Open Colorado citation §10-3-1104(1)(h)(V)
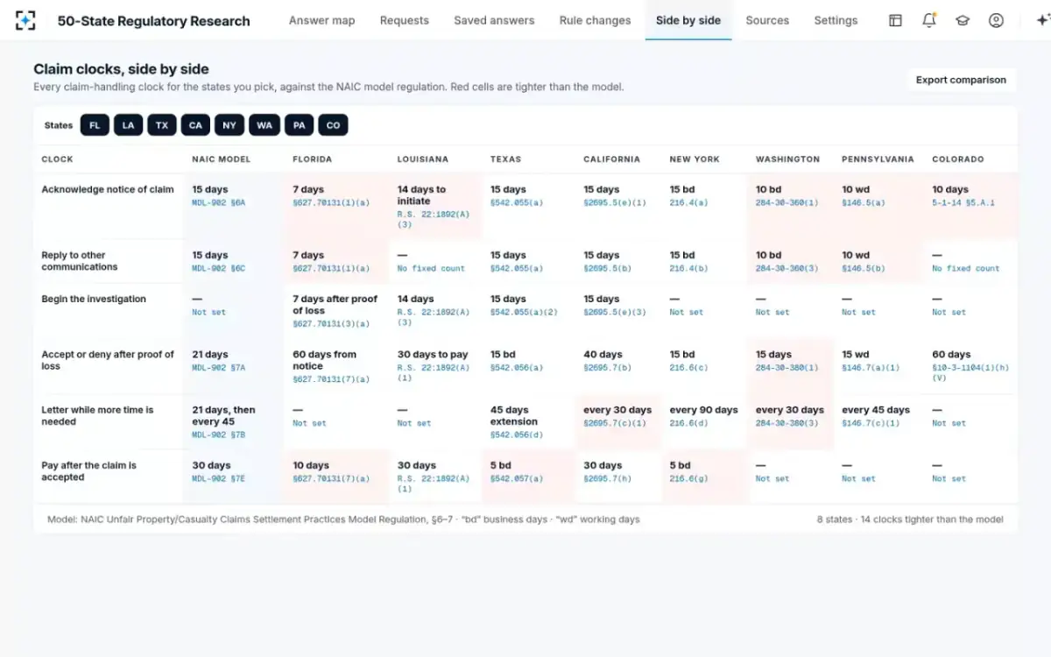The height and width of the screenshot is (657, 1051). (970, 373)
